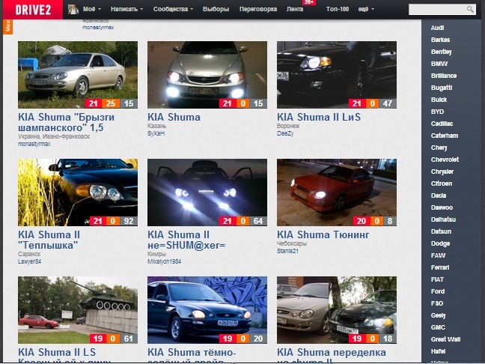Open KIA Shuma Брызги шампанского photo
Viewport: 485px width, 364px height.
click(x=78, y=75)
